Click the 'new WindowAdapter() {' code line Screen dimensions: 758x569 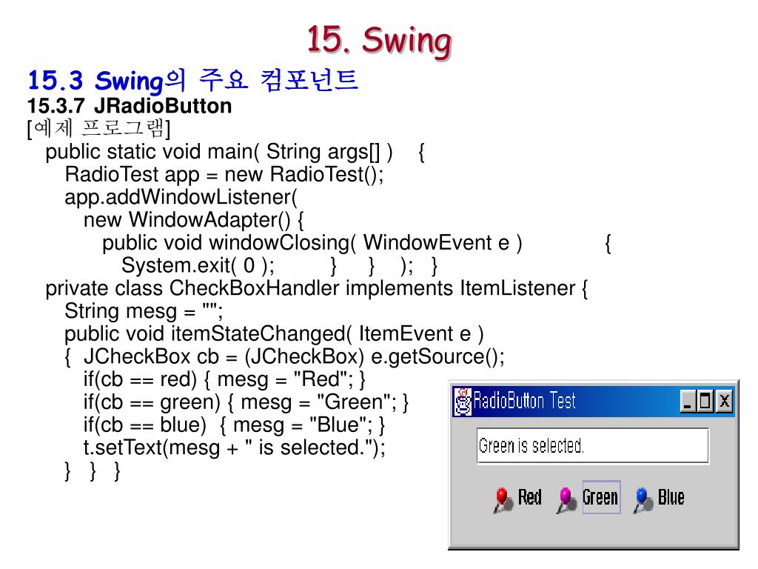click(x=194, y=220)
